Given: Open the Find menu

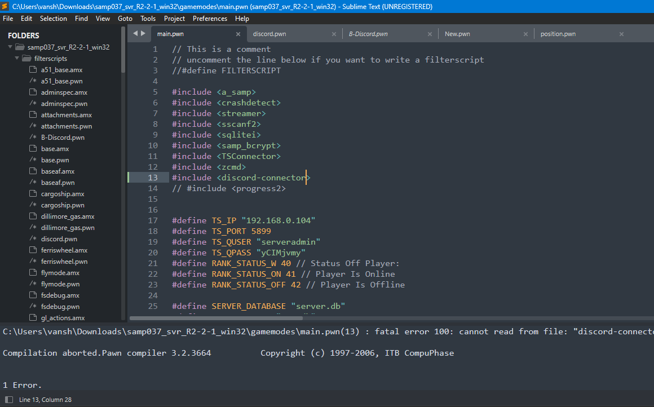Looking at the screenshot, I should tap(81, 19).
